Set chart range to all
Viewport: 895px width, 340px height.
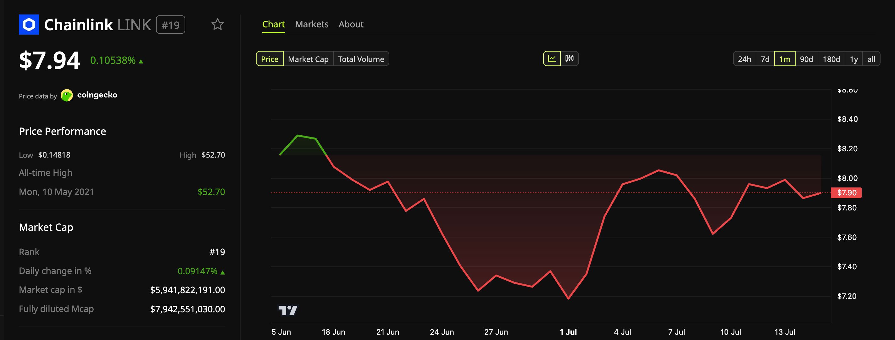[x=871, y=59]
